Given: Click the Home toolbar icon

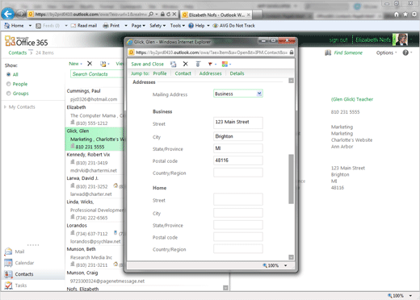Looking at the screenshot, I should click(7, 26).
